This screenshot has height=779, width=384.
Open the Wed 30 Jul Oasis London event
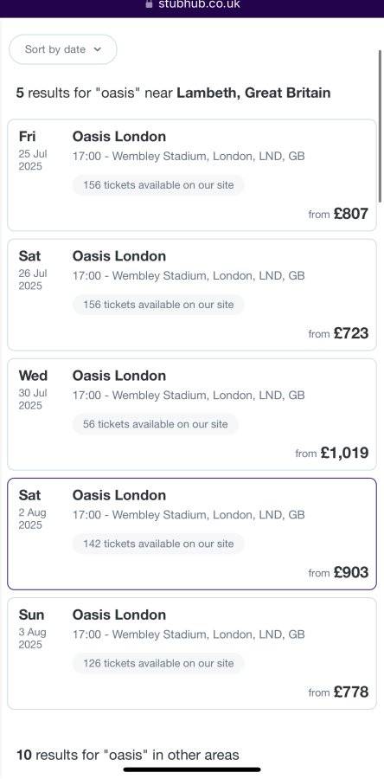pyautogui.click(x=192, y=415)
